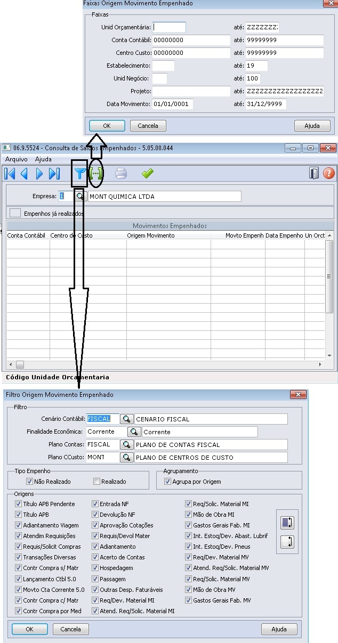
Task: Open Finalidade Econômica lookup magnifier
Action: tap(134, 432)
